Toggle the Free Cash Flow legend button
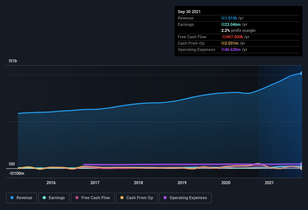This screenshot has height=210, width=308. (93, 198)
